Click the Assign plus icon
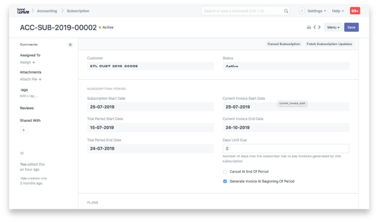This screenshot has width=379, height=222. tap(34, 63)
